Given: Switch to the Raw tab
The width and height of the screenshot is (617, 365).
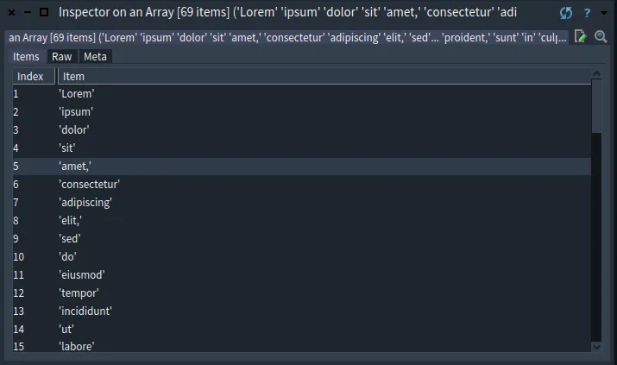Looking at the screenshot, I should click(x=61, y=56).
